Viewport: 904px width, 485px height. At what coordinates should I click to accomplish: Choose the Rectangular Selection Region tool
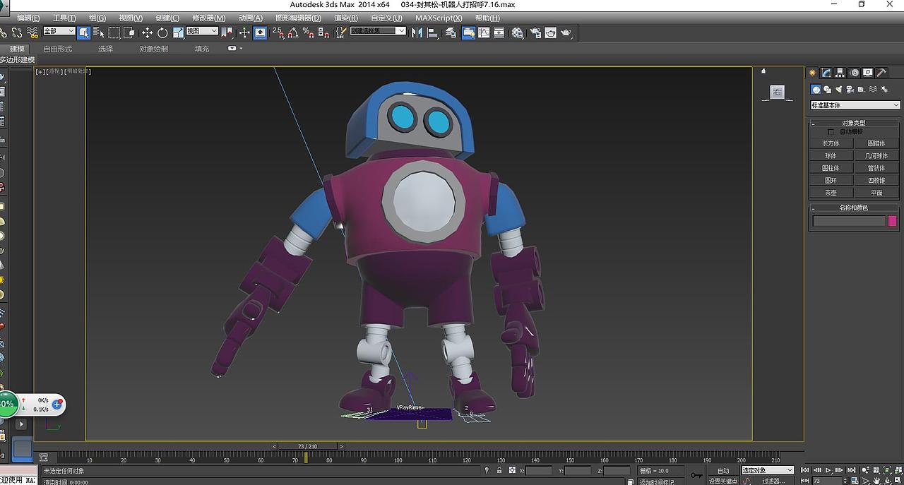pyautogui.click(x=114, y=32)
